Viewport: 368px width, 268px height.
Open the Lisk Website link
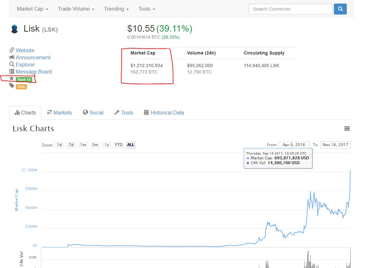pyautogui.click(x=25, y=50)
